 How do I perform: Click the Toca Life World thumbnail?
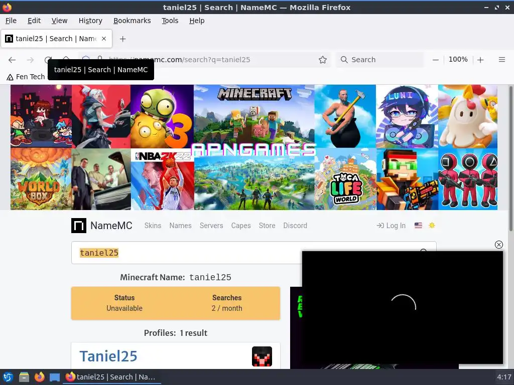[345, 179]
